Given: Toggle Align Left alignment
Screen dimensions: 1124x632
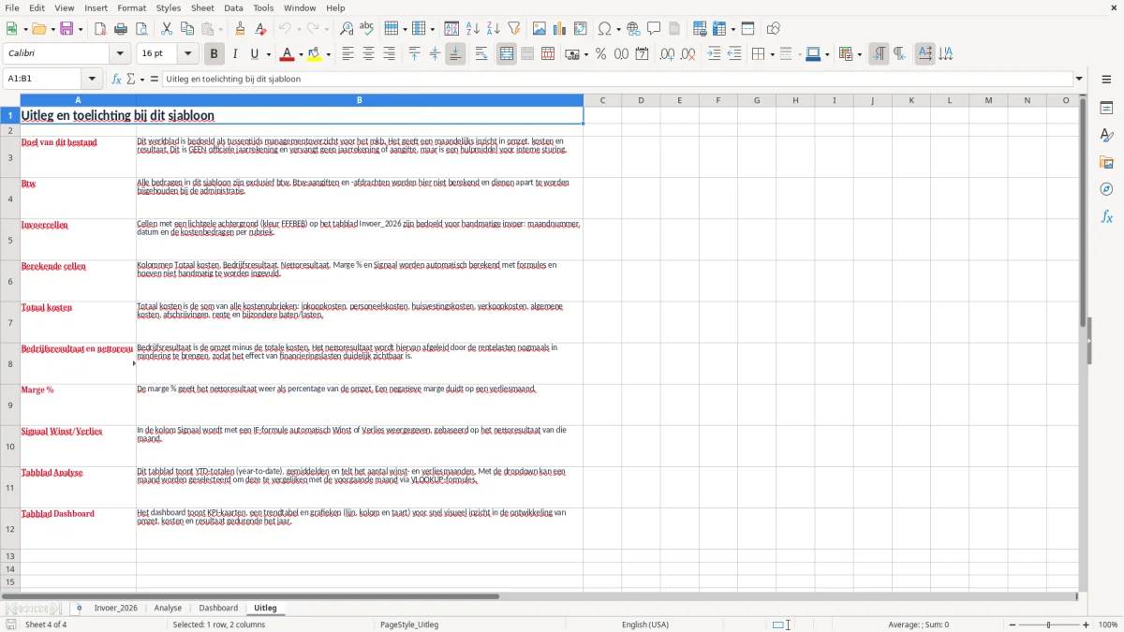Looking at the screenshot, I should coord(348,54).
